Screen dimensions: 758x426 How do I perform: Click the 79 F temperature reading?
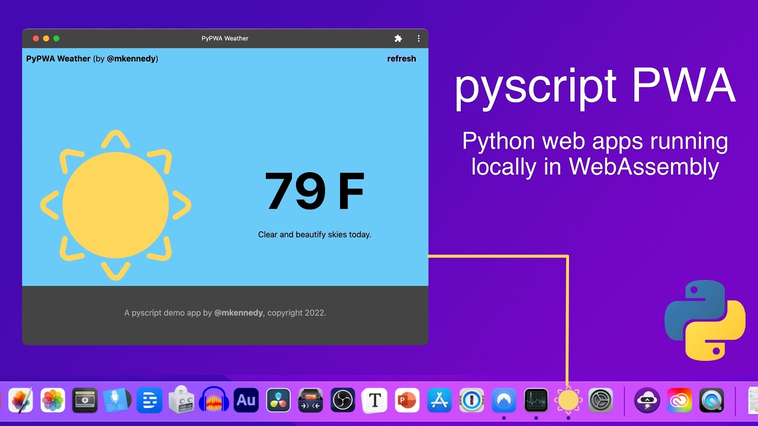pyautogui.click(x=314, y=191)
